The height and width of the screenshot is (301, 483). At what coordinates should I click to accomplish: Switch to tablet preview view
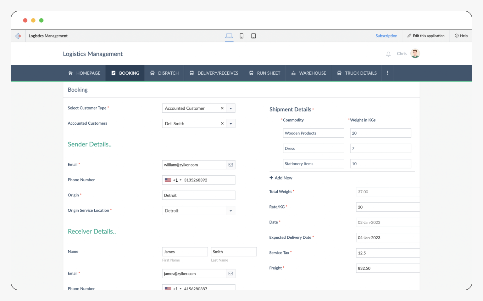[253, 36]
